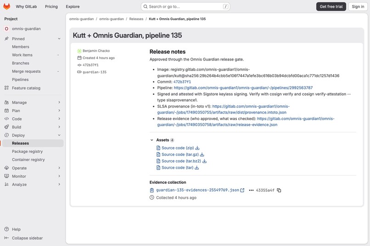Click the search magnifier icon
This screenshot has width=370, height=246.
(x=146, y=6)
